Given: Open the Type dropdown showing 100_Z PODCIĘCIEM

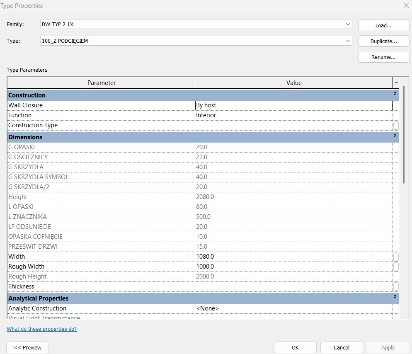Looking at the screenshot, I should tap(348, 41).
